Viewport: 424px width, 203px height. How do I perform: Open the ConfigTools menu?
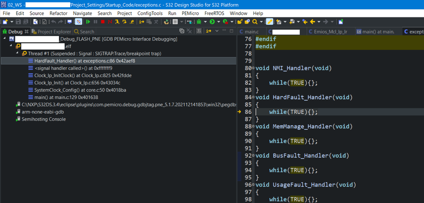[x=150, y=13]
